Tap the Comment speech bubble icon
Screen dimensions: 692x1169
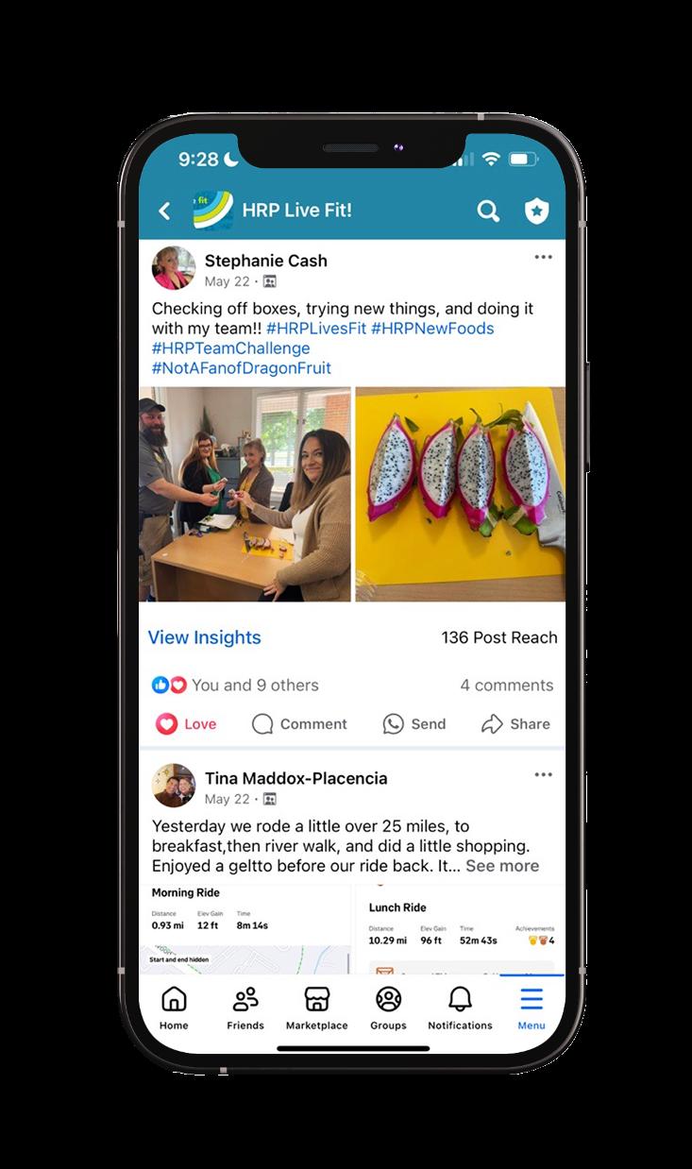(x=263, y=724)
